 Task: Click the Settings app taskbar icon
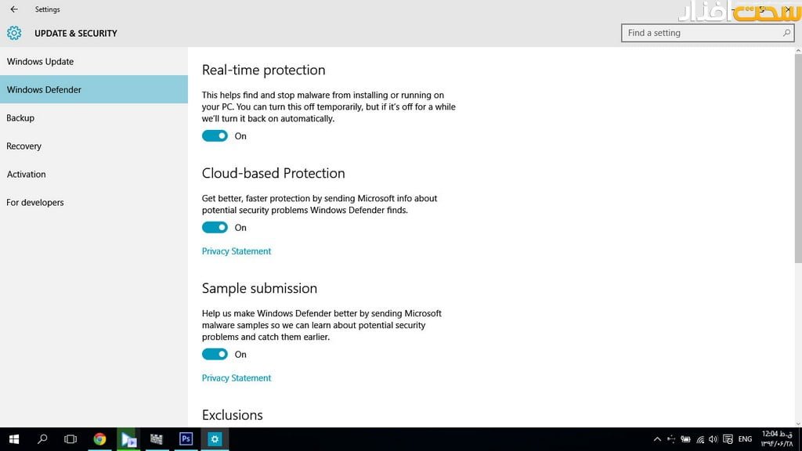(x=214, y=439)
